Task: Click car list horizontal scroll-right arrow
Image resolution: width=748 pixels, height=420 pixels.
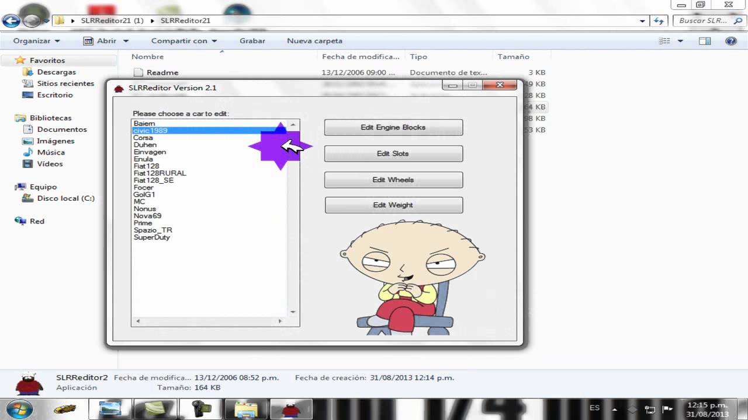Action: [280, 321]
